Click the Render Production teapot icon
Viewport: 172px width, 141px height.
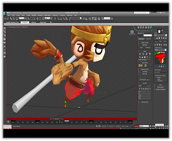[x=112, y=19]
